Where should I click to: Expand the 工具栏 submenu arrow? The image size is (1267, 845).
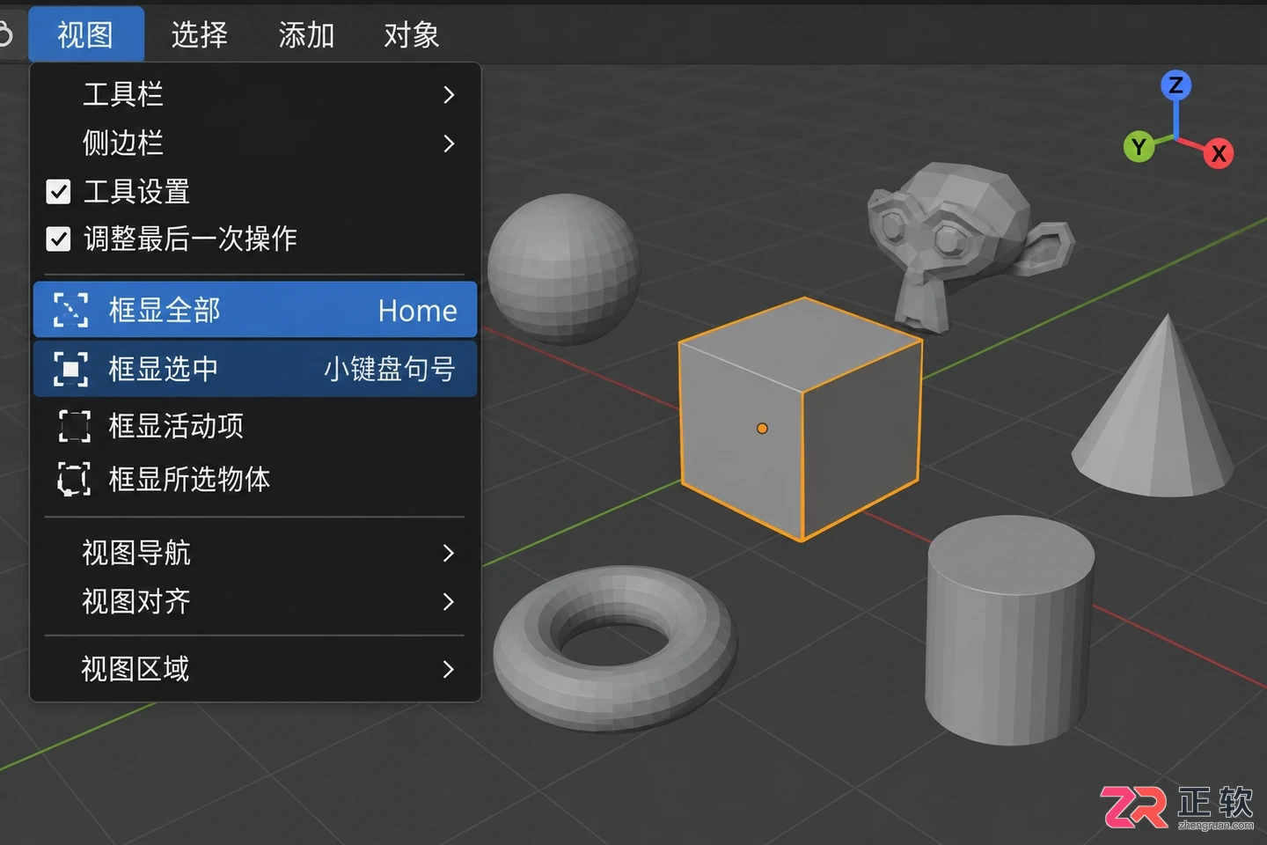(449, 94)
